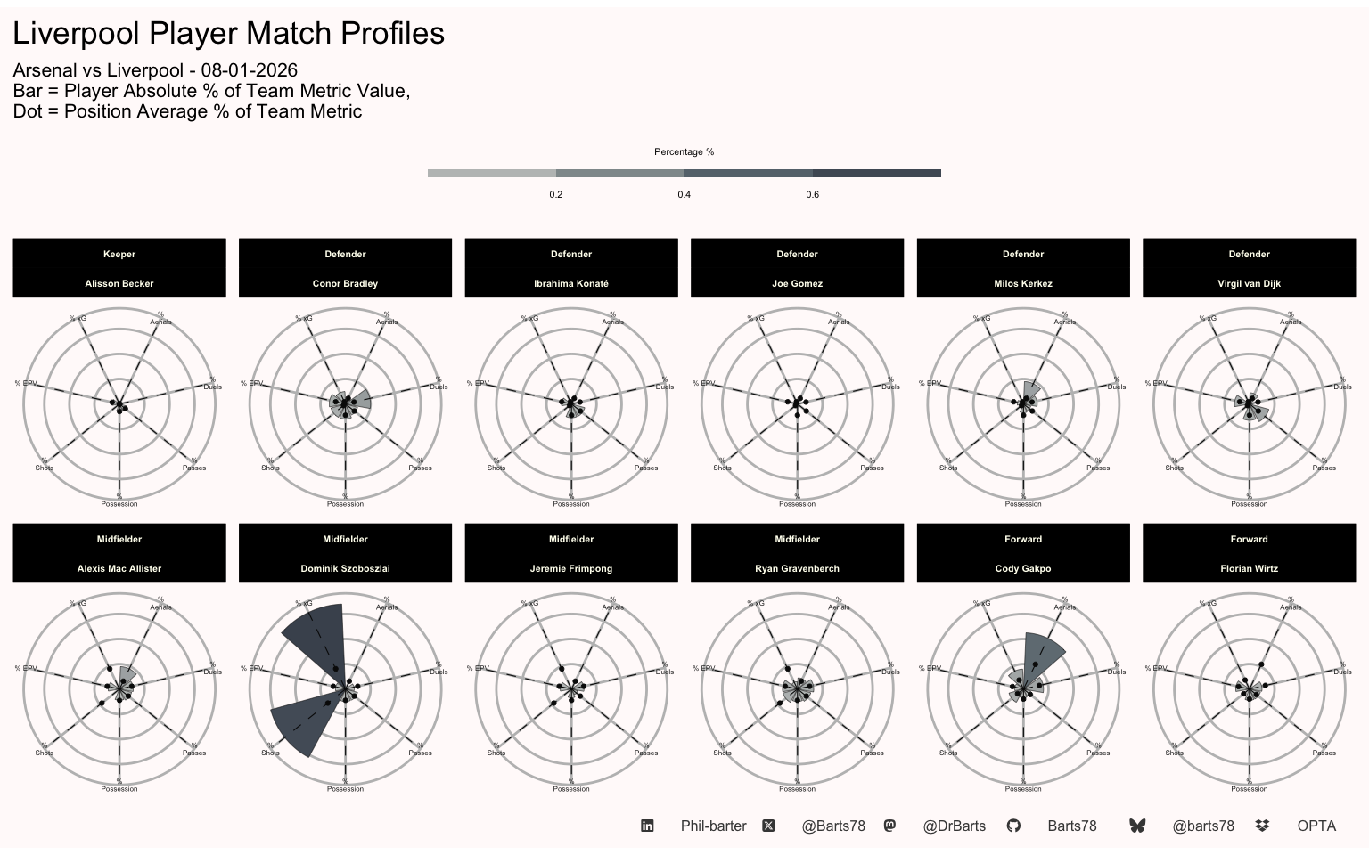Click the darkest legend colour segment
The width and height of the screenshot is (1369, 855).
pyautogui.click(x=877, y=174)
